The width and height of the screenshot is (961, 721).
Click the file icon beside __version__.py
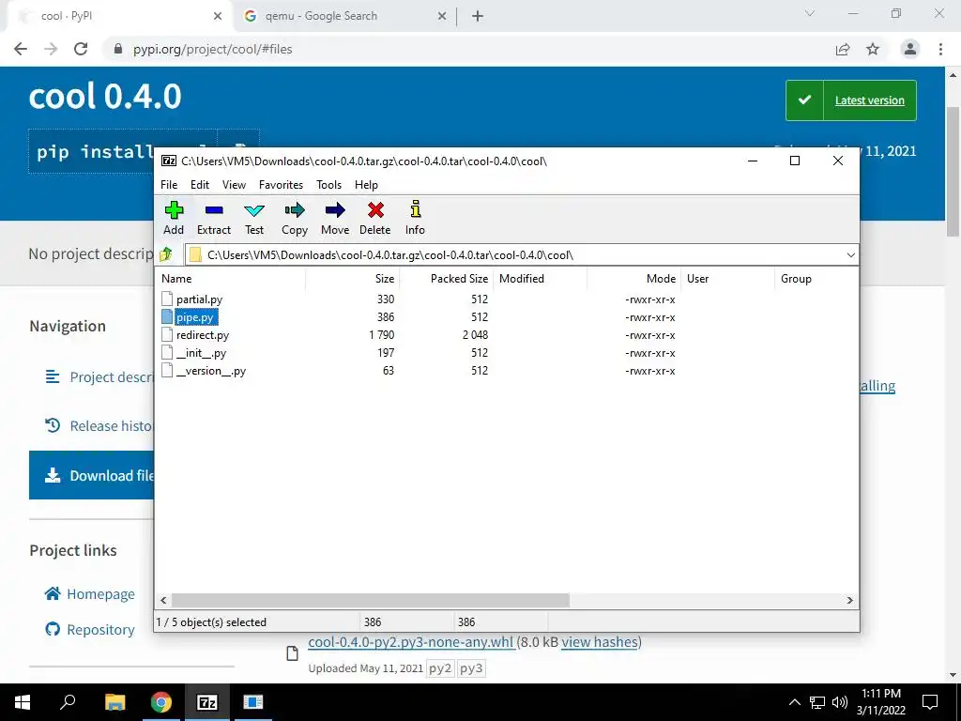tap(167, 370)
